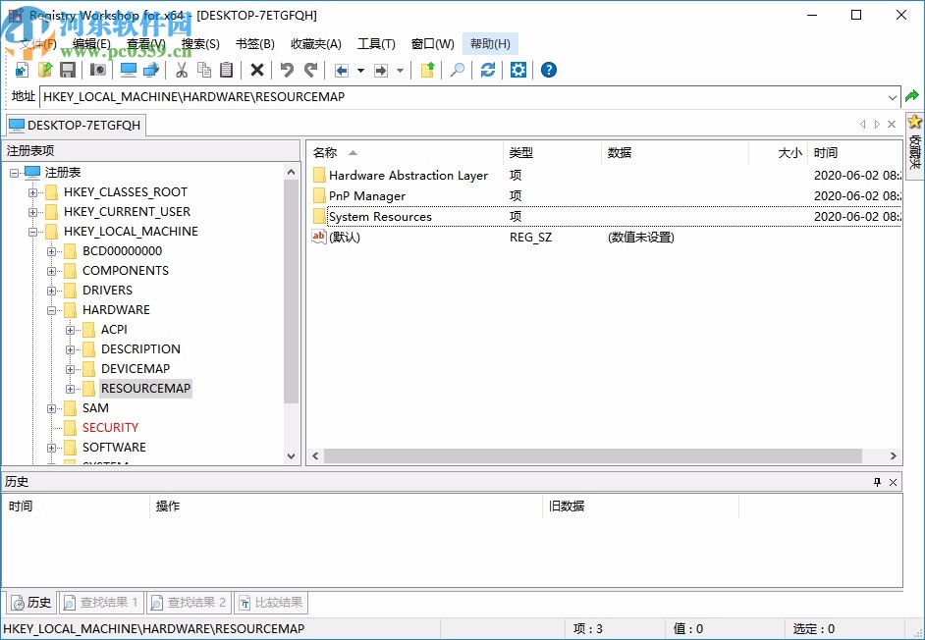
Task: Expand the HKEY_CLASSES_ROOT tree node
Action: [33, 191]
